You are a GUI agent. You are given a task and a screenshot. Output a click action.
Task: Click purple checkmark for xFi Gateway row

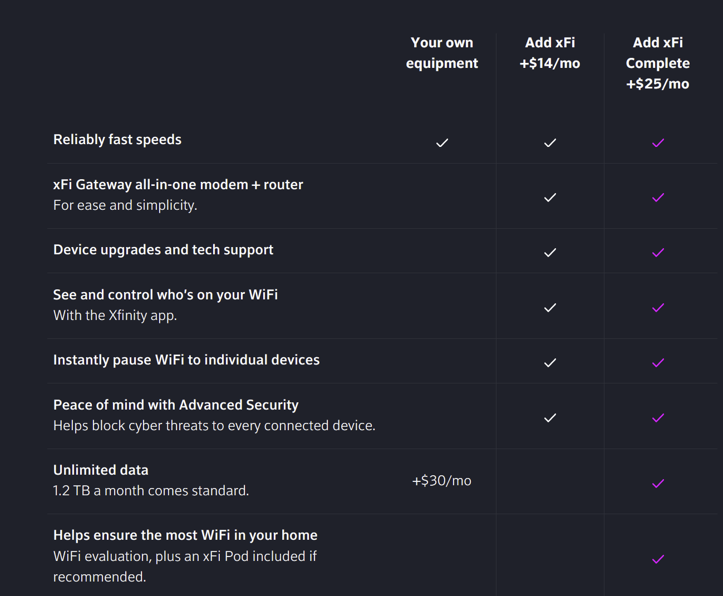pyautogui.click(x=658, y=198)
